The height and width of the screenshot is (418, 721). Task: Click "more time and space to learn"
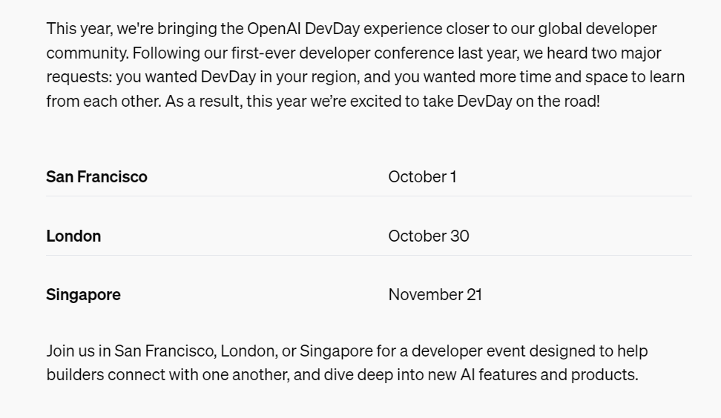pos(582,77)
